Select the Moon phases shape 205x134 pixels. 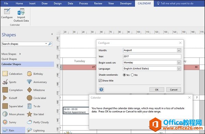5,114
